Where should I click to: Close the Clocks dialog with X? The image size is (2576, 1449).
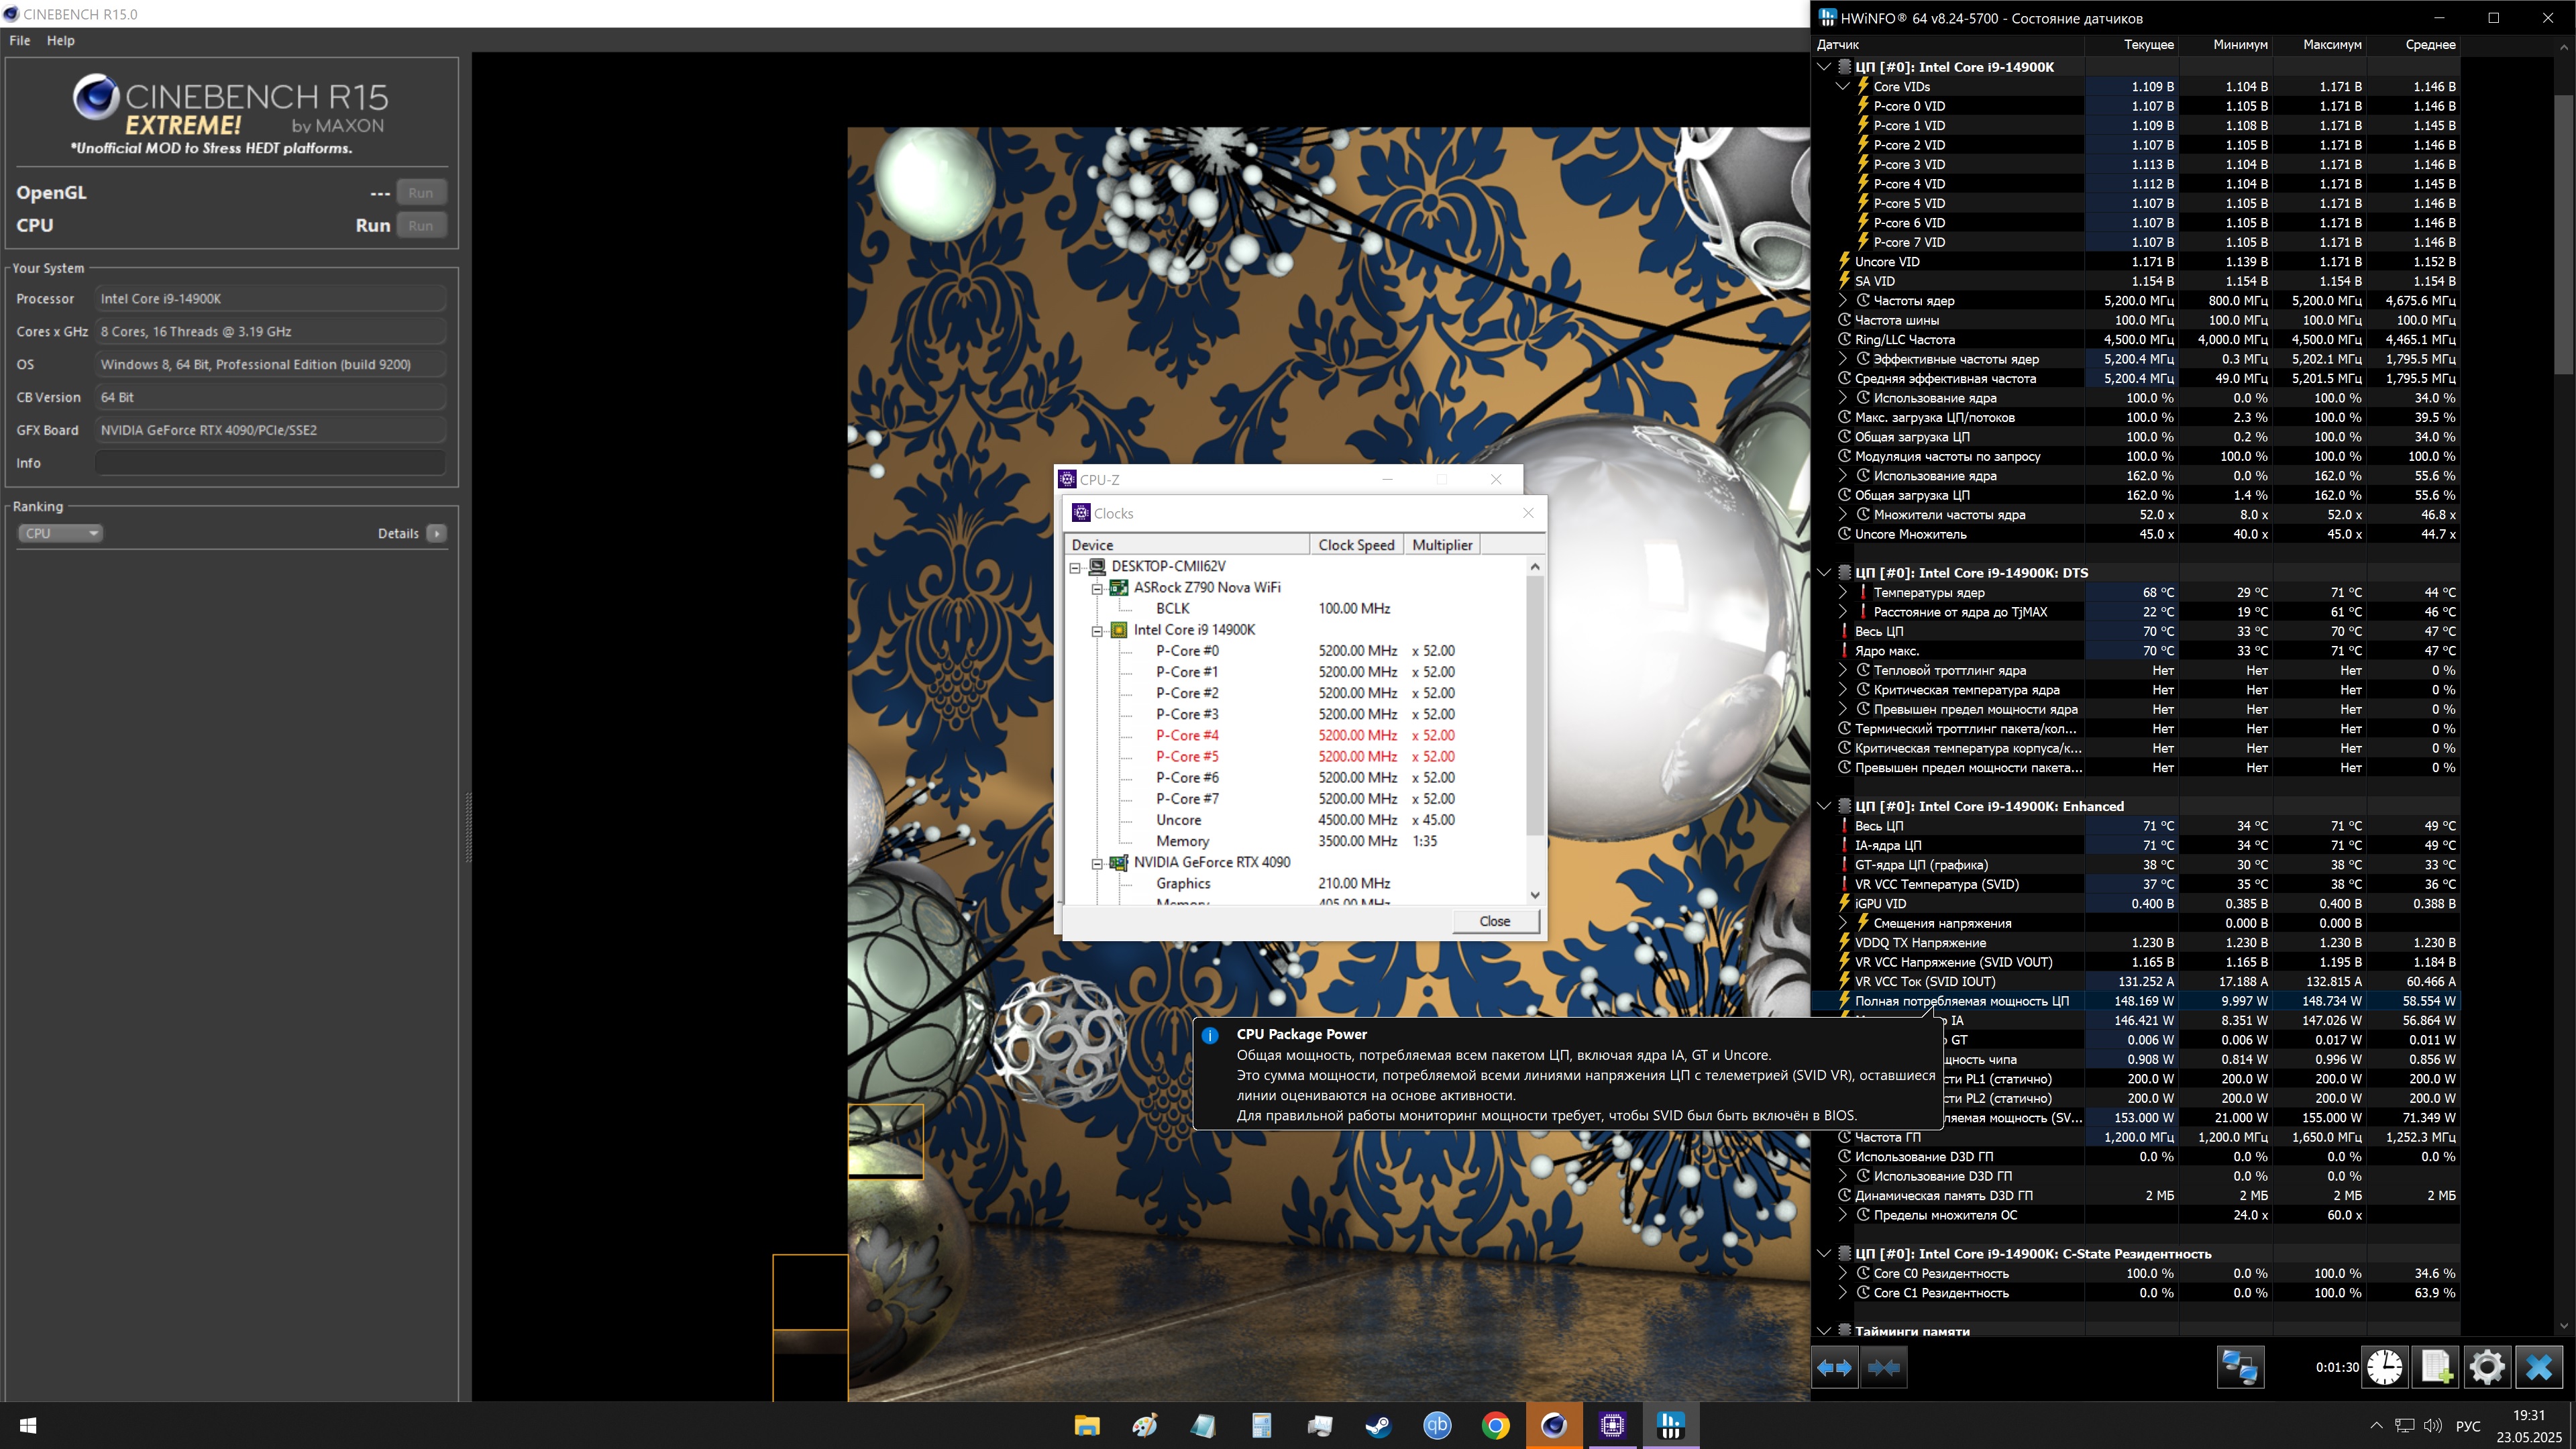[x=1528, y=513]
